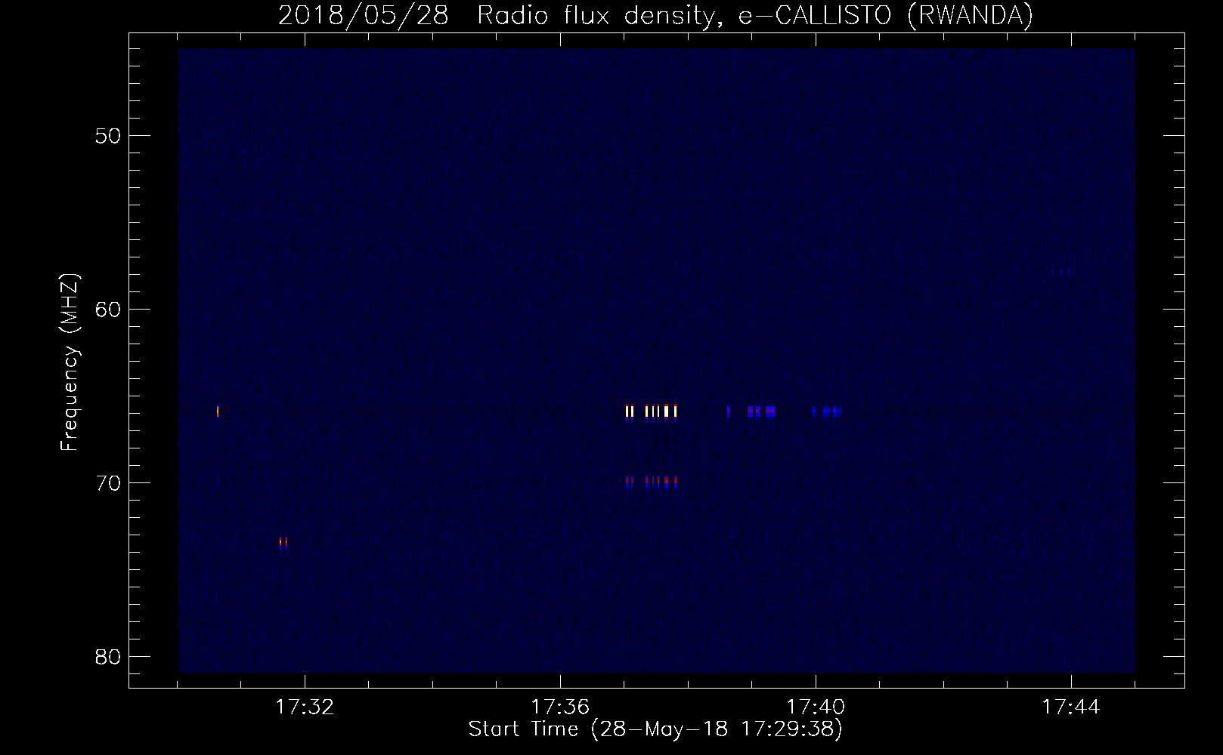Click the 'Start Time (28-May-18 17:29:38)' axis label
The image size is (1223, 755).
(x=655, y=729)
